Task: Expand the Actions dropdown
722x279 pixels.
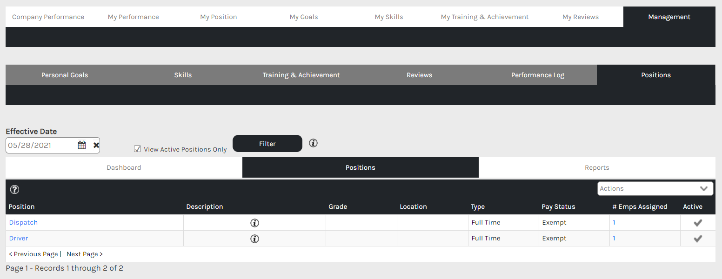Action: [655, 188]
